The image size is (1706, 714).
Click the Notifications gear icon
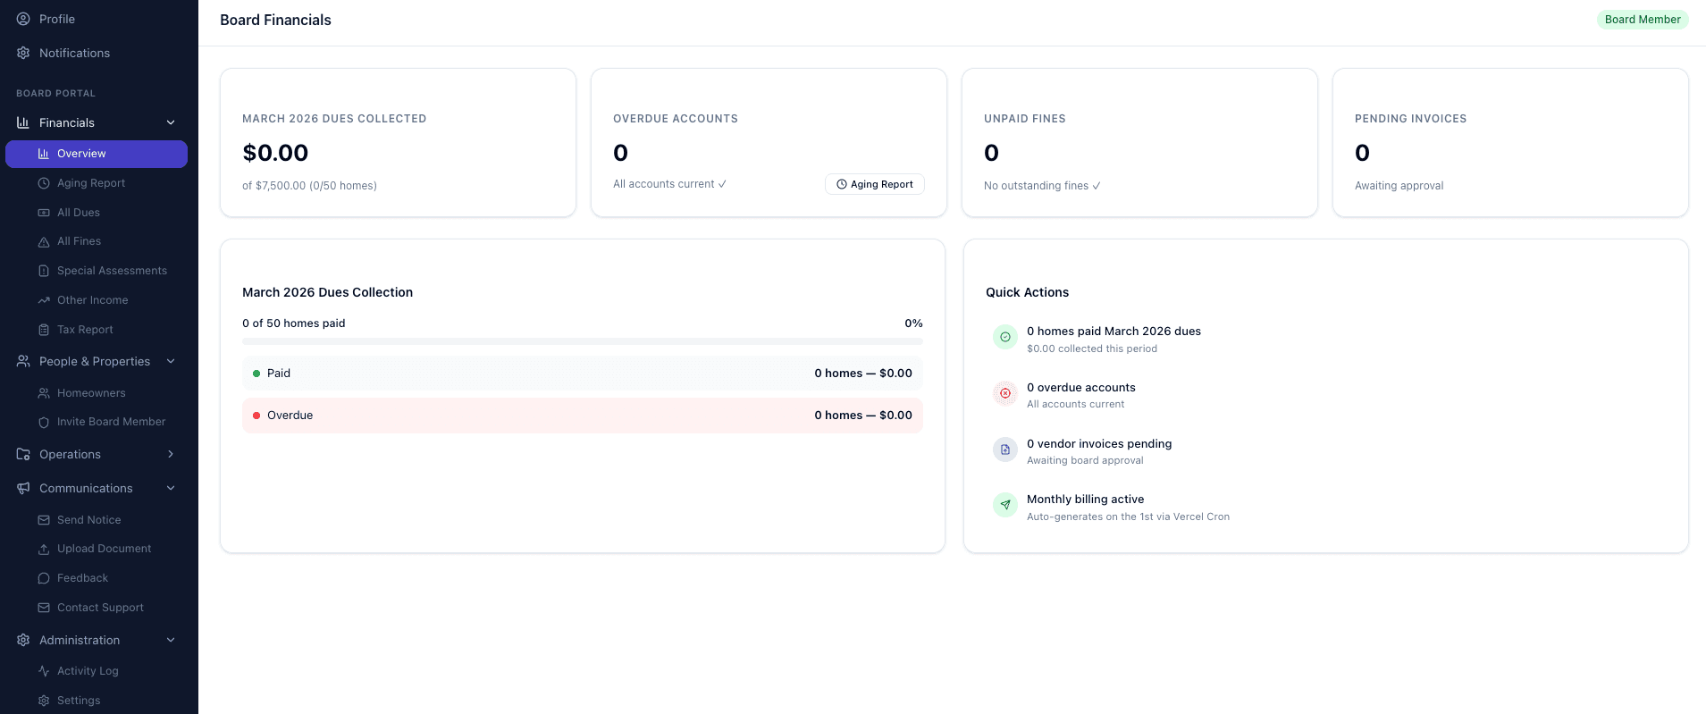click(23, 53)
